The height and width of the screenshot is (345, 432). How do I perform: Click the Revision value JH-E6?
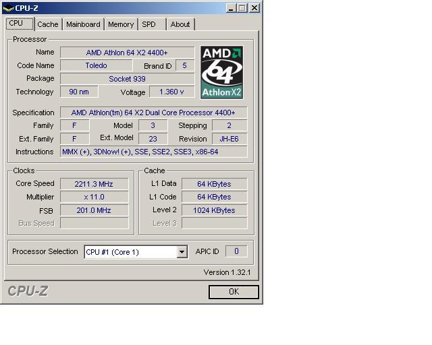pos(230,139)
